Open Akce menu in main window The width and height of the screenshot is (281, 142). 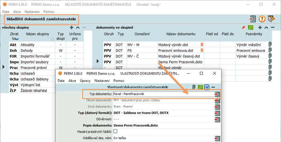(17, 12)
